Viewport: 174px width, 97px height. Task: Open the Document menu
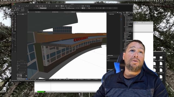coord(21,1)
